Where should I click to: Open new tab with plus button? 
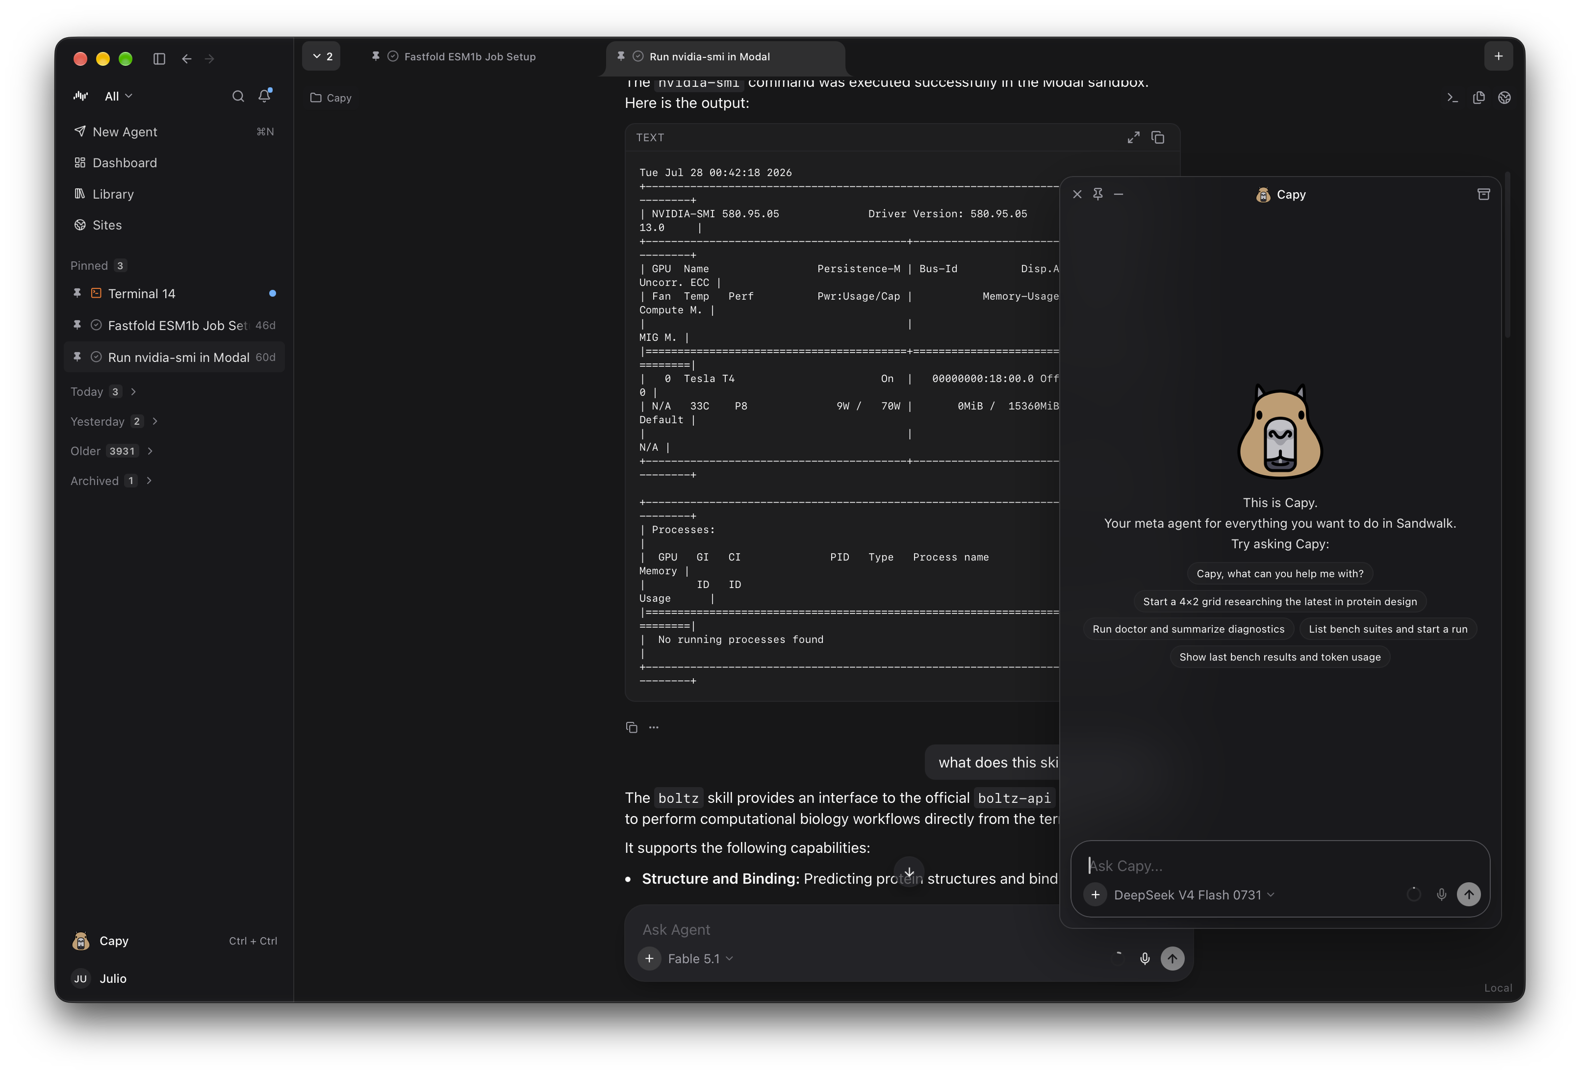[1499, 56]
